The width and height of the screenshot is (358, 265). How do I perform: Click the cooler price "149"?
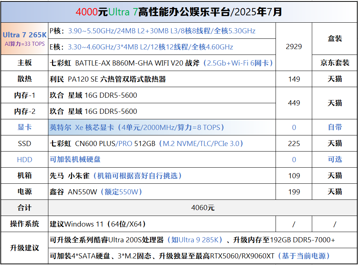[294, 79]
